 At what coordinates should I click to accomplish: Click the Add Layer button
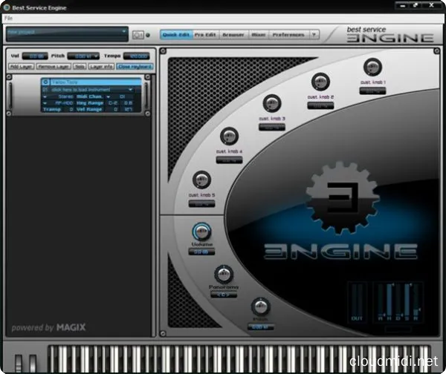coord(22,67)
